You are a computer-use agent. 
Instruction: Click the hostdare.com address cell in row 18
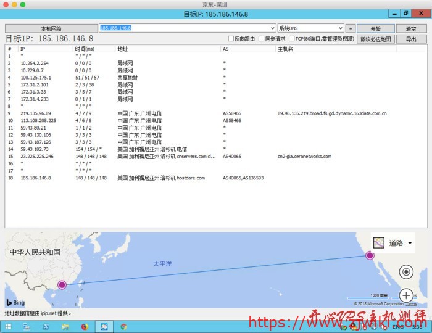(161, 178)
